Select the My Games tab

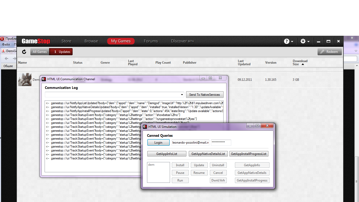121,41
